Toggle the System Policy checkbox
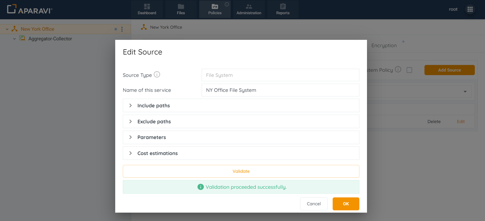The height and width of the screenshot is (221, 485). click(409, 70)
